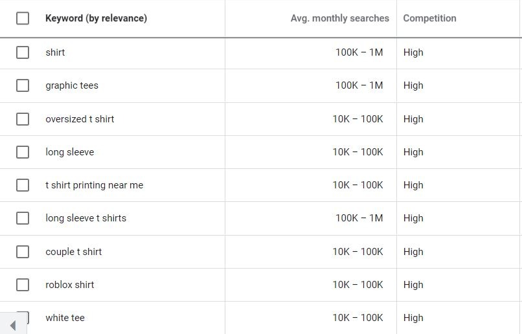Sort by Avg. monthly searches column
Viewport: 522px width, 334px height.
coord(339,18)
